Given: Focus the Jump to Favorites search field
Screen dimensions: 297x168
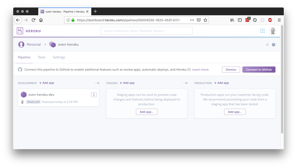Looking at the screenshot, I should (146, 31).
